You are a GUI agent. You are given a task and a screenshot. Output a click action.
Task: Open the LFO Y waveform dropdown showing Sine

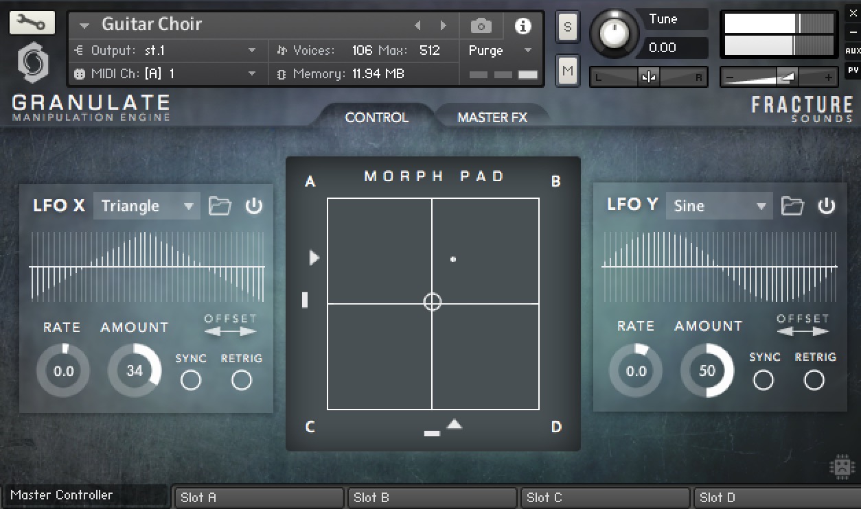click(x=719, y=205)
